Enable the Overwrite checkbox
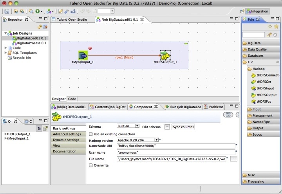The width and height of the screenshot is (282, 194). pyautogui.click(x=91, y=165)
